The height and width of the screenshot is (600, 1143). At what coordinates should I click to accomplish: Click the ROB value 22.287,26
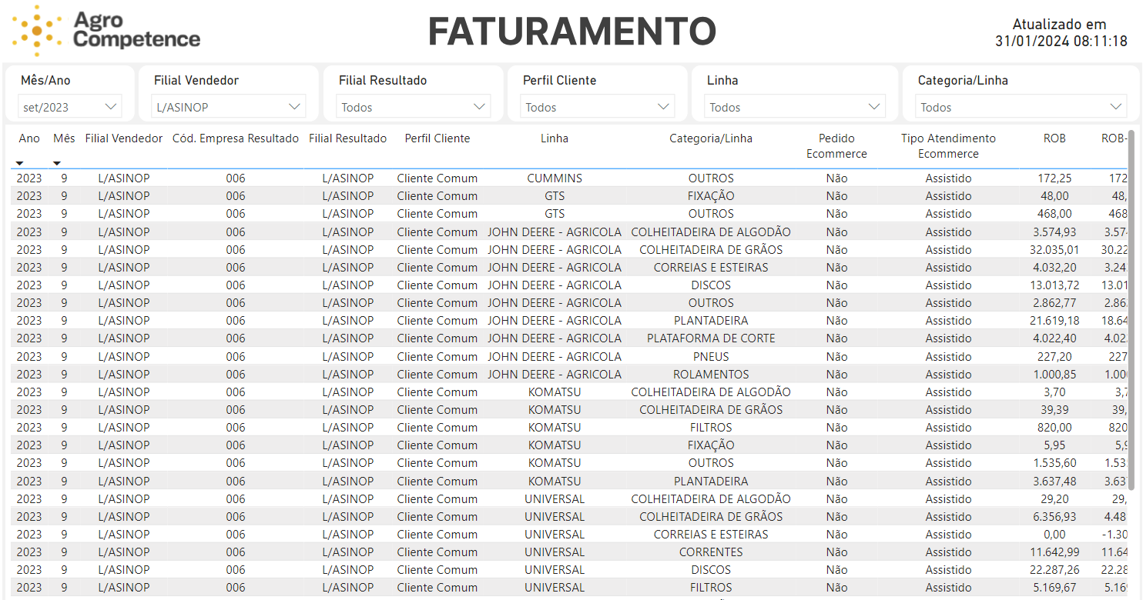(x=1054, y=570)
